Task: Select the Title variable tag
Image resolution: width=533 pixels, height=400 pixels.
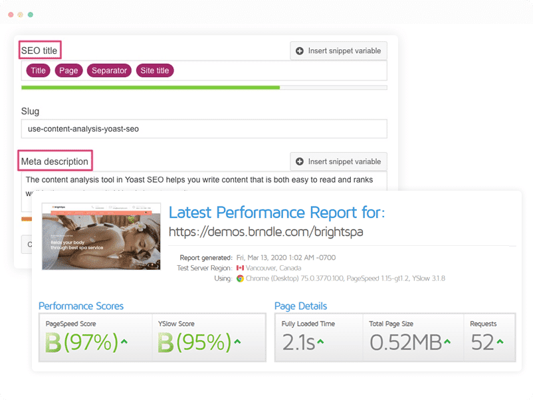Action: (x=39, y=70)
